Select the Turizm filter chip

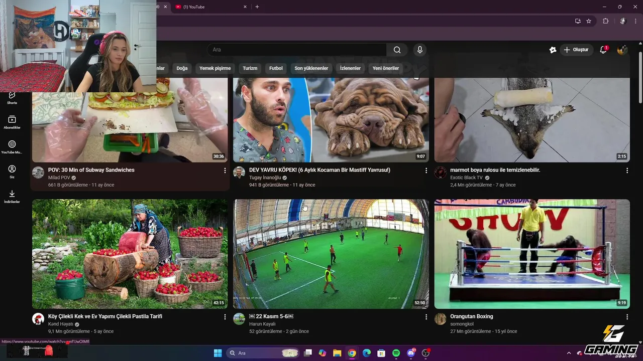(x=250, y=68)
